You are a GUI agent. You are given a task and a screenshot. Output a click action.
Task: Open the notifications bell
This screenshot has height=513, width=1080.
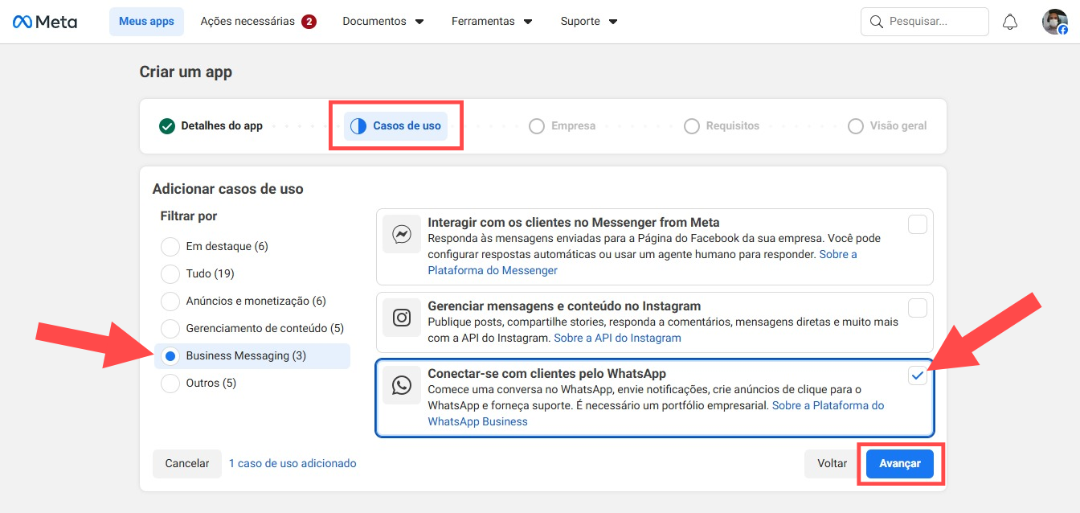tap(1010, 22)
